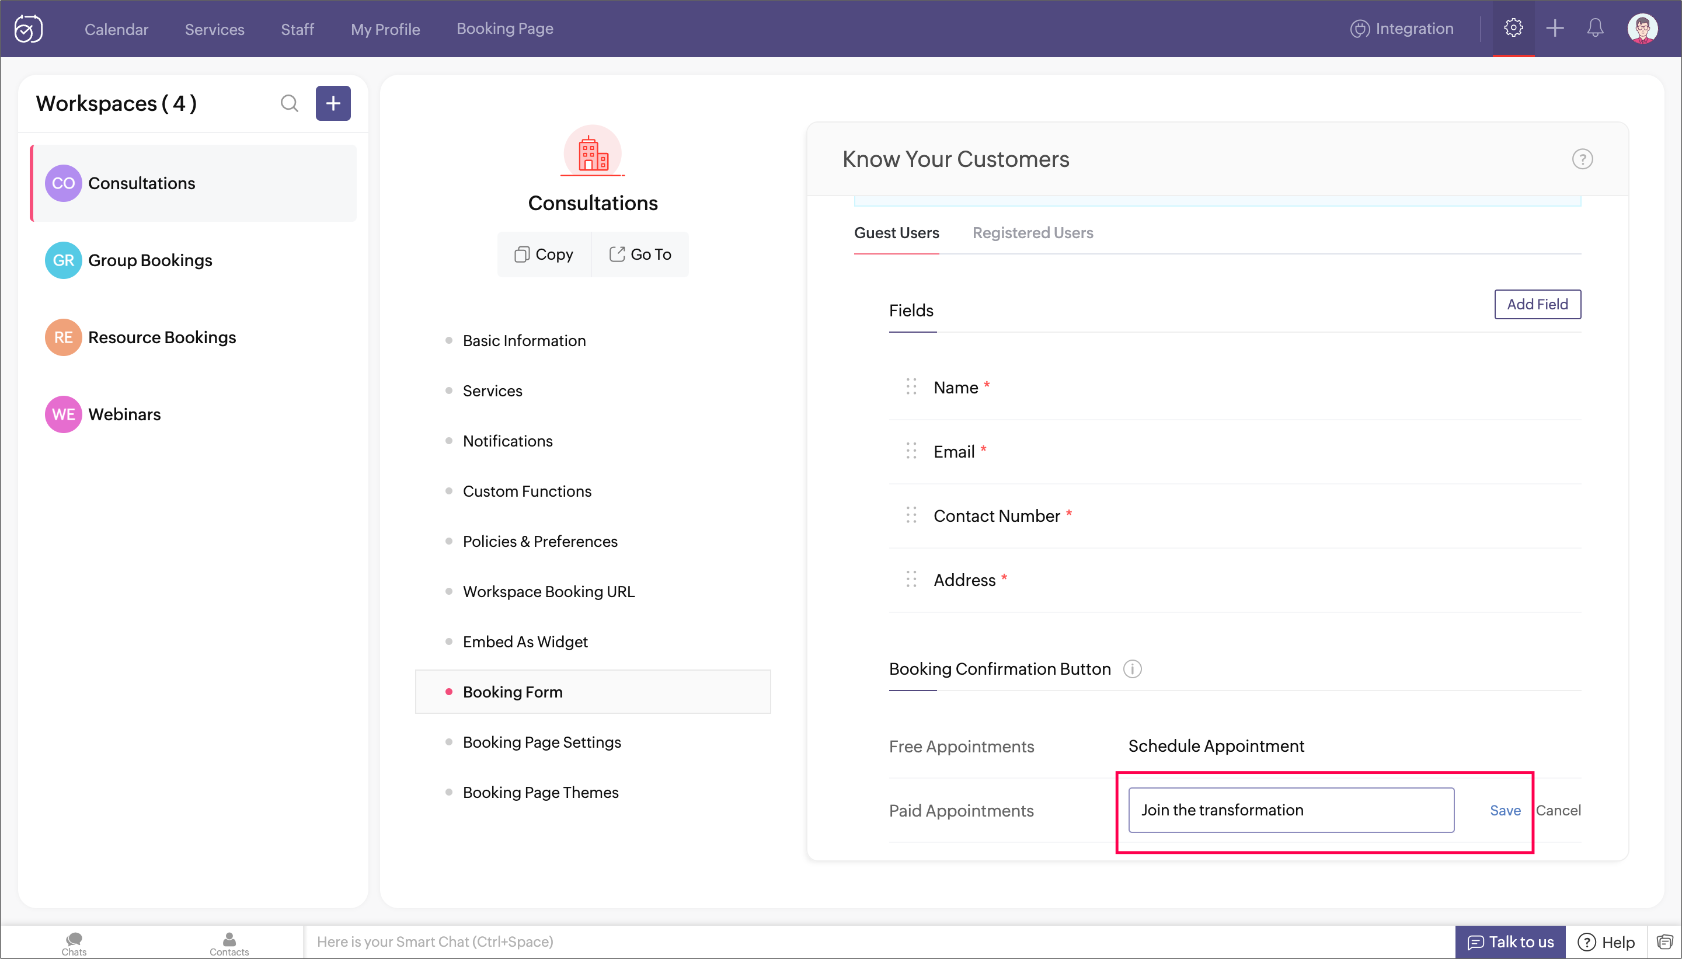
Task: Click the paid appointments text input
Action: 1291,810
